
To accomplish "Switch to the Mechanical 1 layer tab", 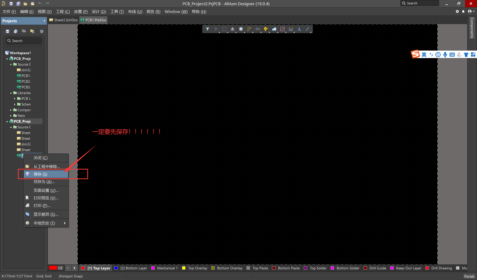I will point(164,268).
